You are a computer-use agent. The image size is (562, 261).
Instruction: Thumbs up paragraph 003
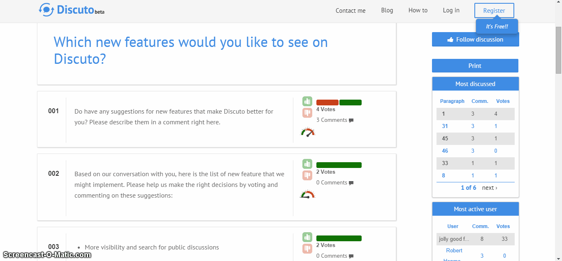click(x=307, y=237)
